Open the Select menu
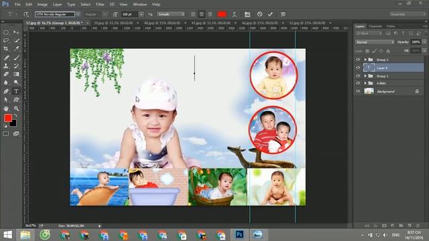Viewport: 429px width, 241px height. click(x=85, y=5)
